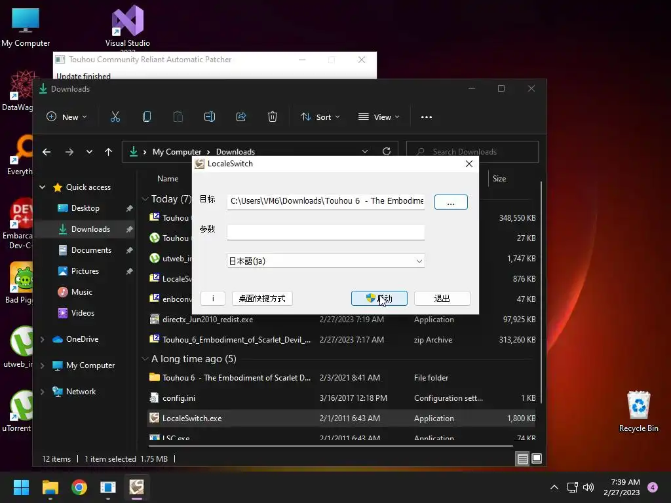
Task: Open the See more ellipsis menu in Explorer
Action: (x=426, y=117)
